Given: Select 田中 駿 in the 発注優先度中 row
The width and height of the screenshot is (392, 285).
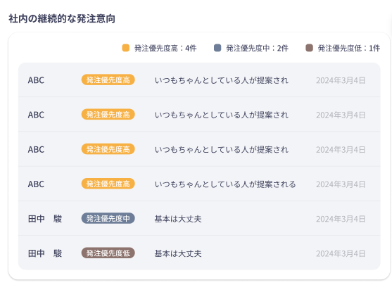Looking at the screenshot, I should pyautogui.click(x=45, y=219).
